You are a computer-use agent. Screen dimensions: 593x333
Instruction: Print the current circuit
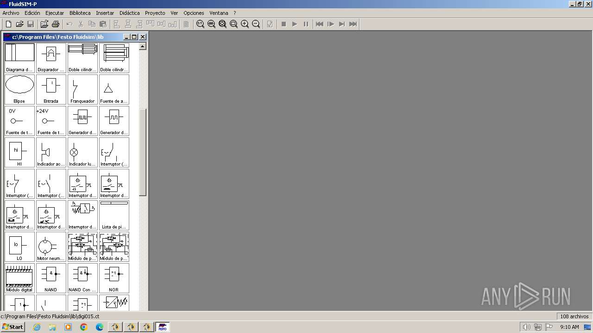click(x=56, y=24)
